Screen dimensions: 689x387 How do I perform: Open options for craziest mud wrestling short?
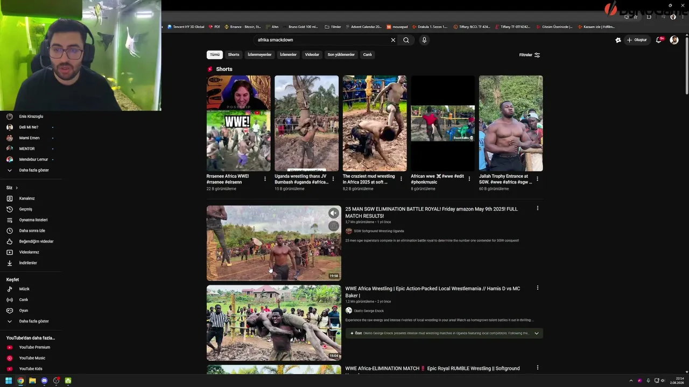[x=401, y=178]
